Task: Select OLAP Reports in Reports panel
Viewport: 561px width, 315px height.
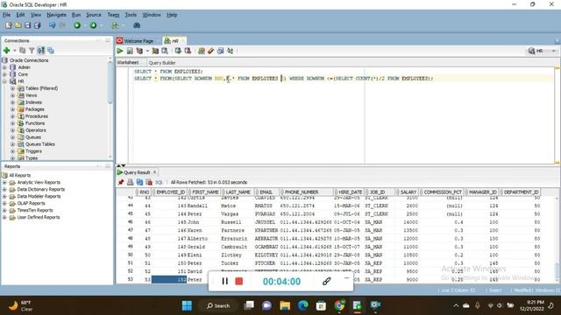Action: click(x=32, y=203)
